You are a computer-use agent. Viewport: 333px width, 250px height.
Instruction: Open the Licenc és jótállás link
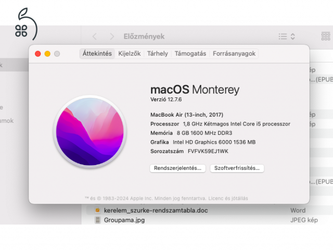(228, 198)
